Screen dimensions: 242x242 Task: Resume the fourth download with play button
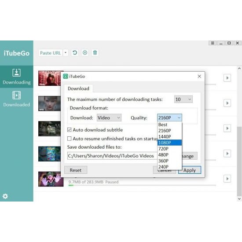pos(227,154)
